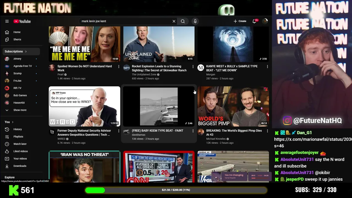Viewport: 352px width, 198px height.
Task: Click the WIRED channel avatar
Action: (52, 132)
